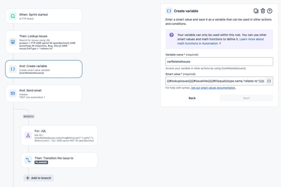
Task: Click the question mark icon in the info banner
Action: click(171, 35)
